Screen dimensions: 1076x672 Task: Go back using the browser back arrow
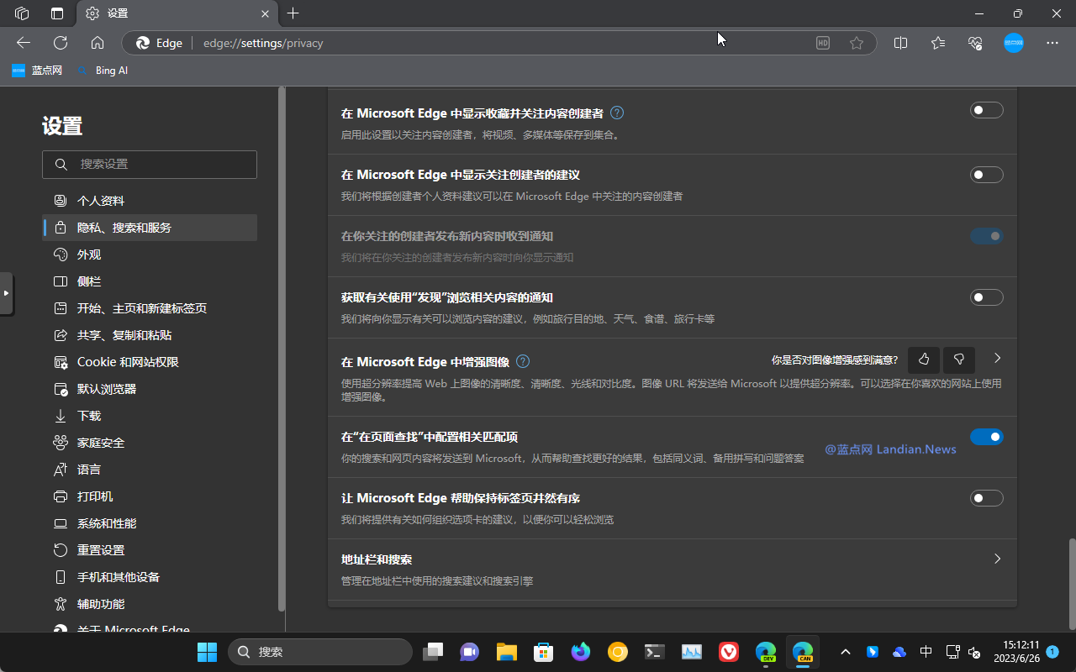coord(24,43)
